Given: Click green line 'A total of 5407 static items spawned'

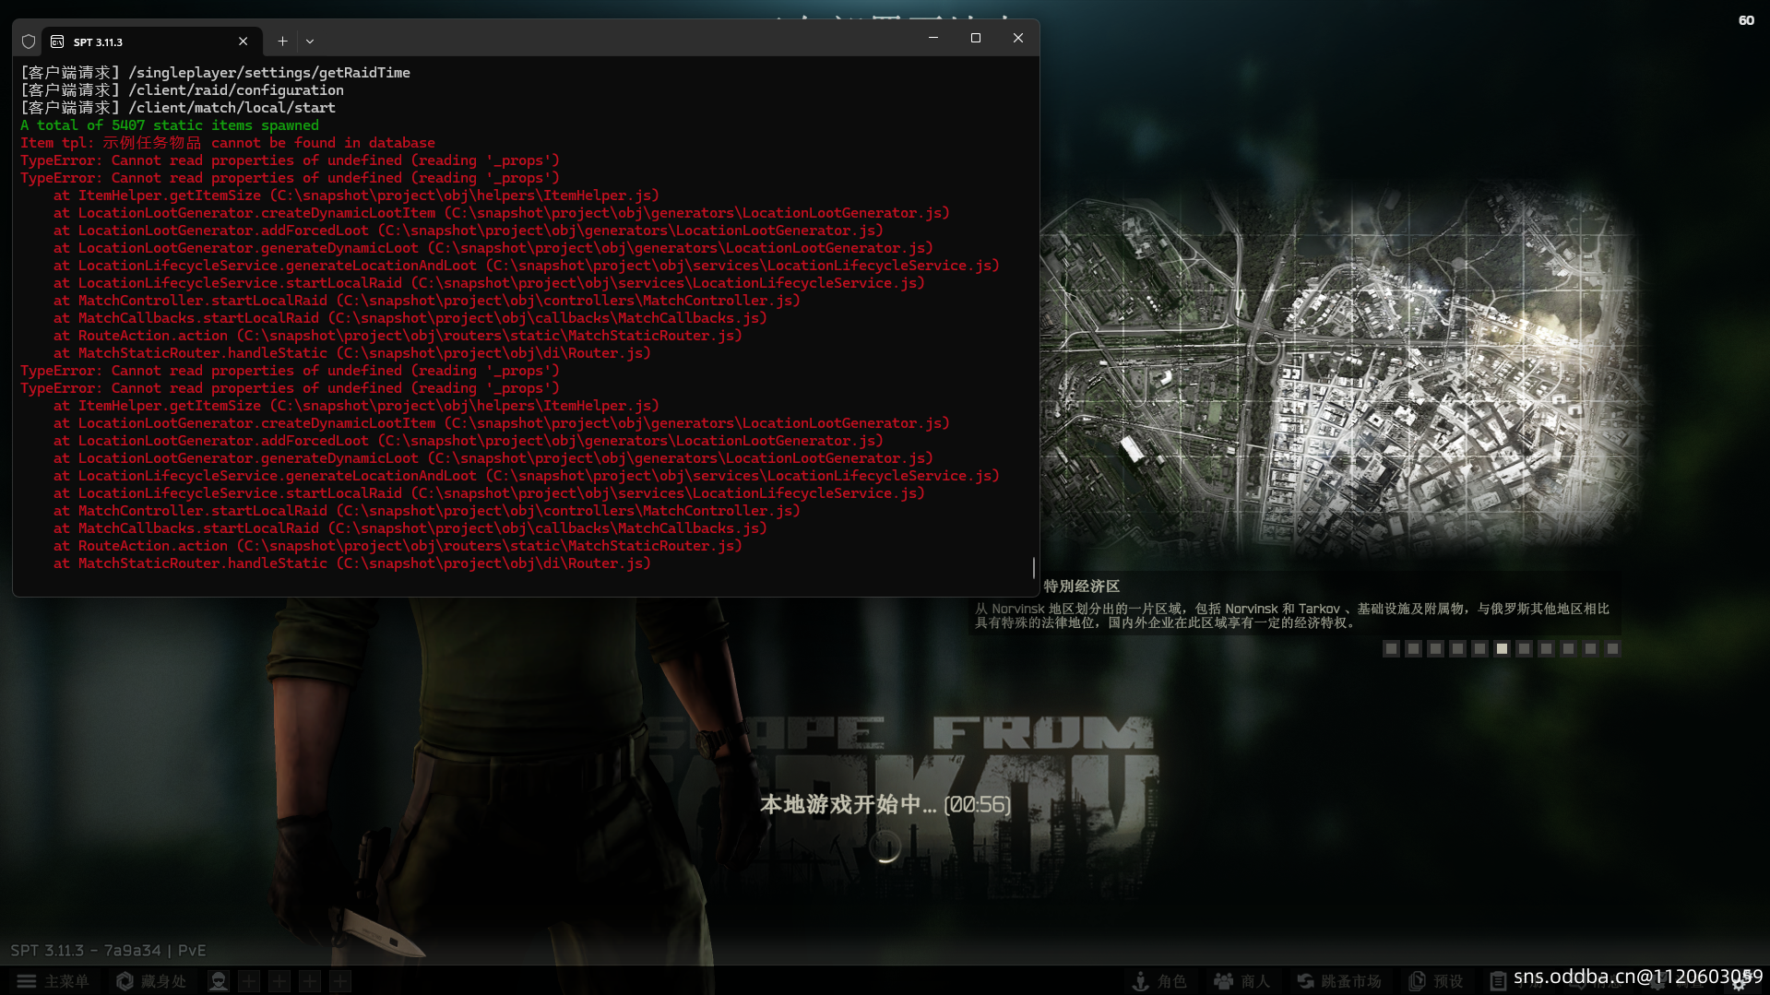Looking at the screenshot, I should pos(170,125).
